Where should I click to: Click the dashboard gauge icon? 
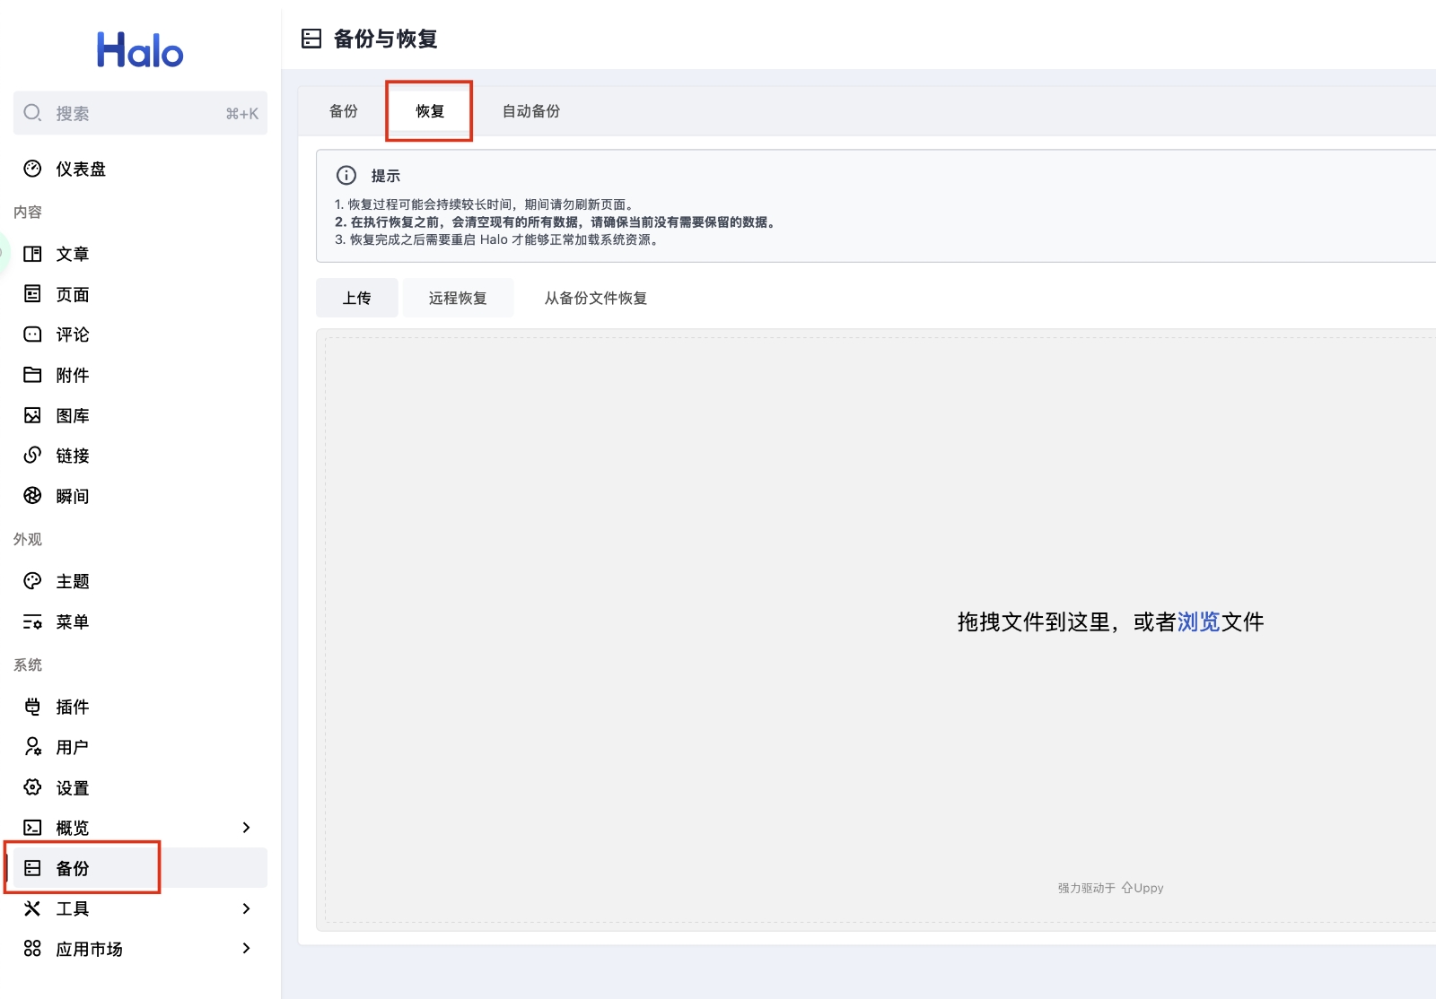[32, 169]
